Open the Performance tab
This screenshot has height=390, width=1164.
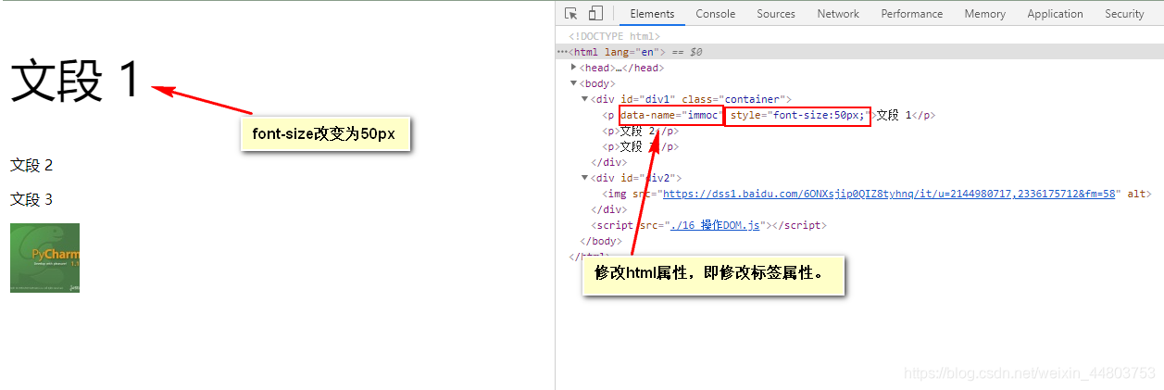tap(912, 14)
